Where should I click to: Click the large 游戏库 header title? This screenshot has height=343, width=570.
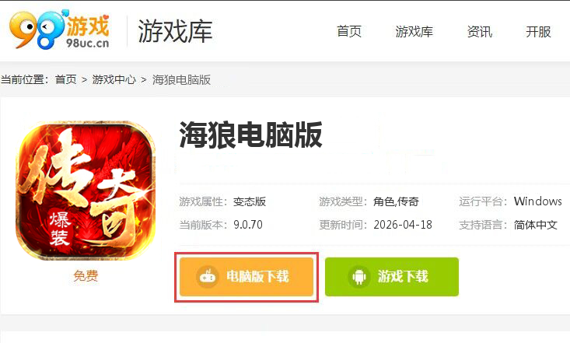coord(175,31)
